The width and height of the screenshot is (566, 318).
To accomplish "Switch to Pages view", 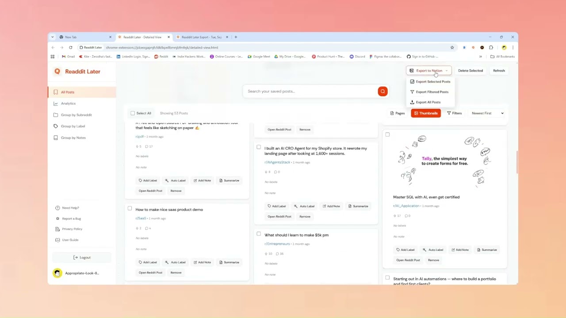I will (398, 113).
